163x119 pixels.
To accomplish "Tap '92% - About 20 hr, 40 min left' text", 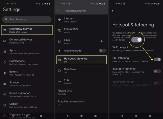I will [22, 75].
